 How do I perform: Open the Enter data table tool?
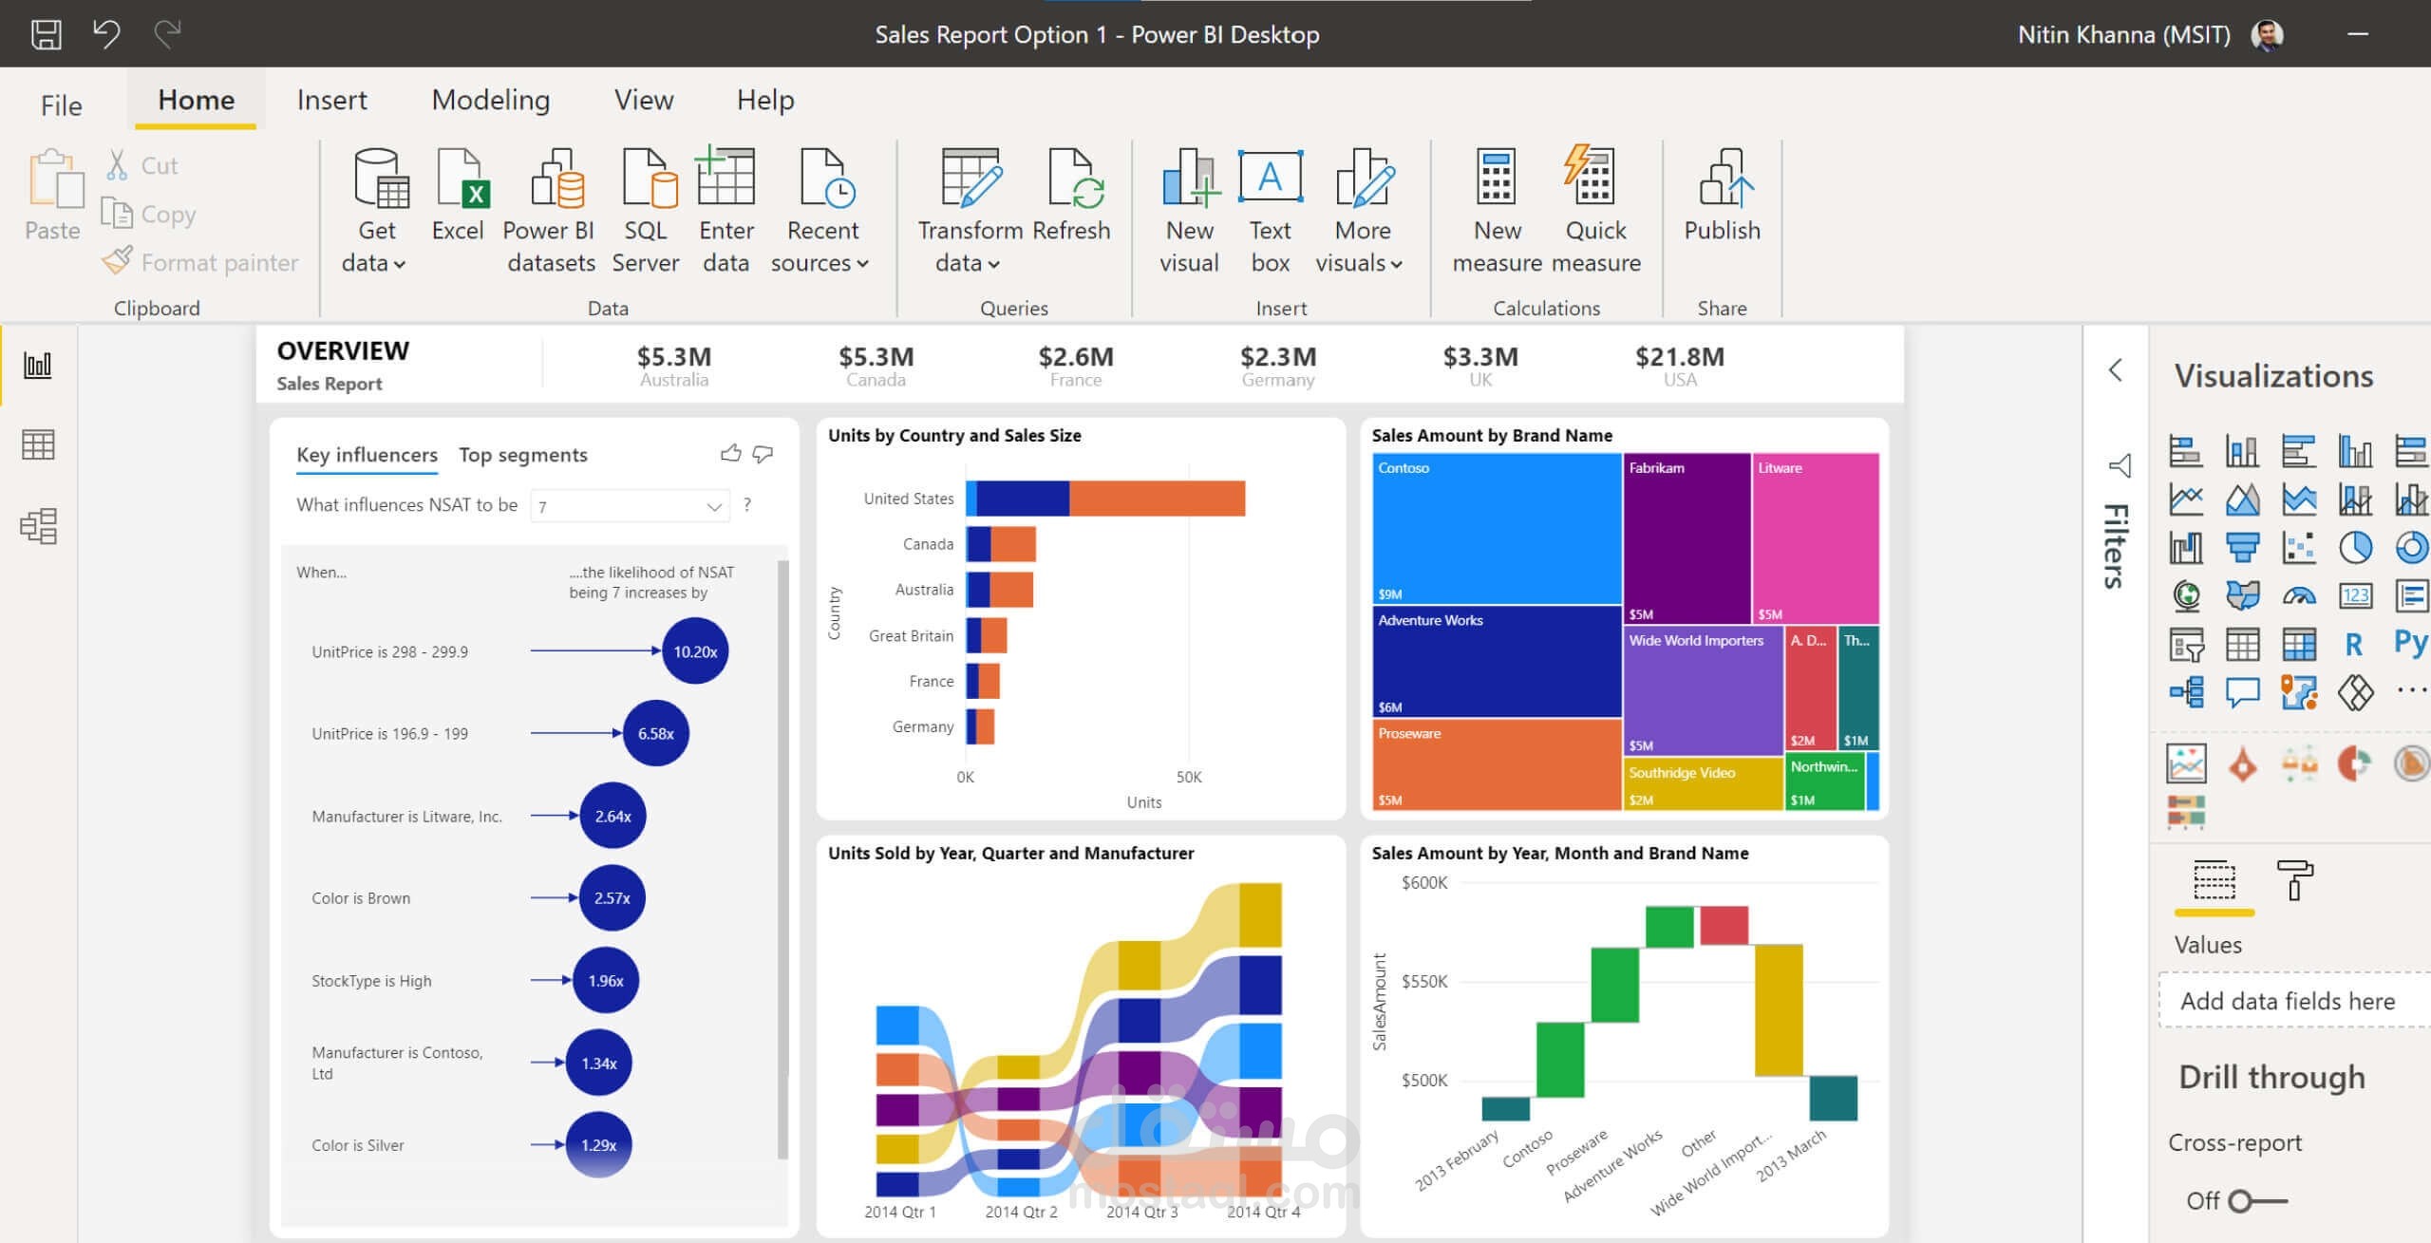point(726,210)
